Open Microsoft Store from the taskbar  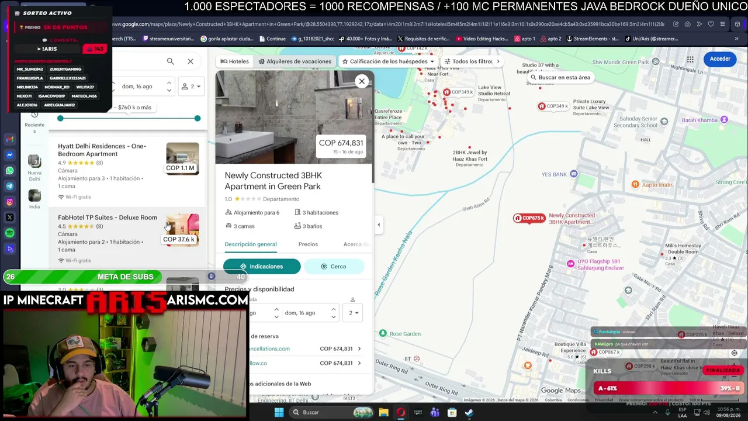[x=452, y=412]
